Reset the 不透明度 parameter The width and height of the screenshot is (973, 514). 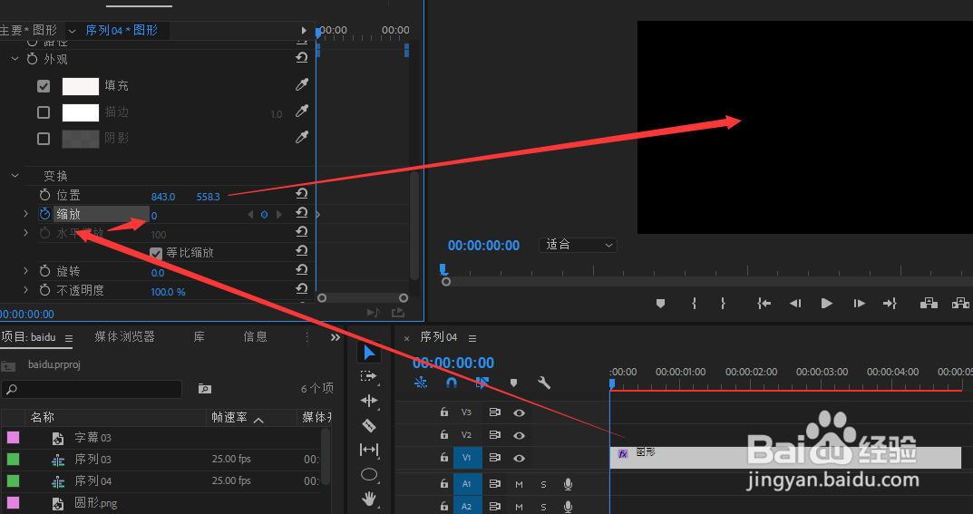click(302, 288)
